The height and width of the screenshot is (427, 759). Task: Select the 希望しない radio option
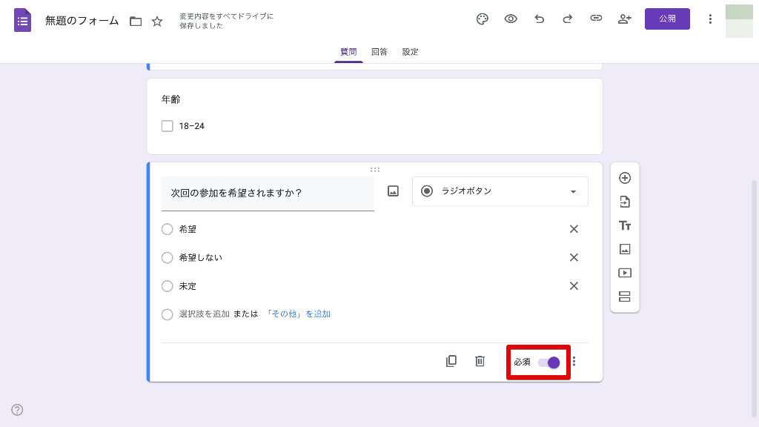168,258
